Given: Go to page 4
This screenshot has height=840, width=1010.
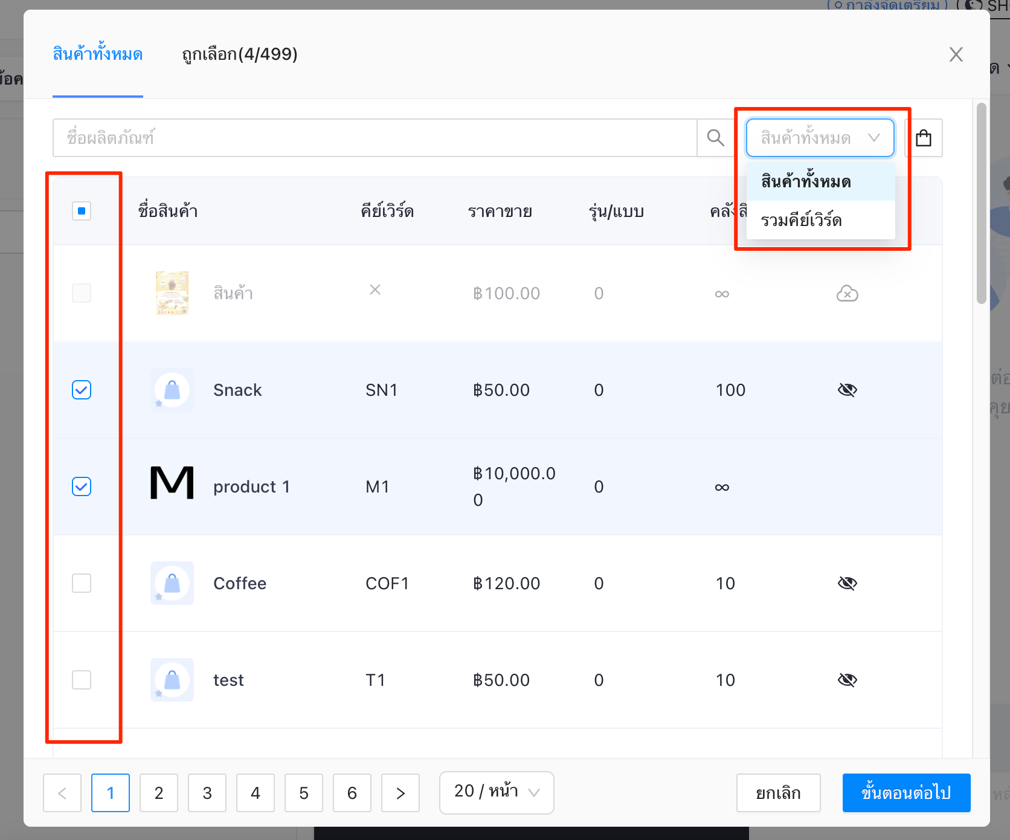Looking at the screenshot, I should tap(256, 793).
